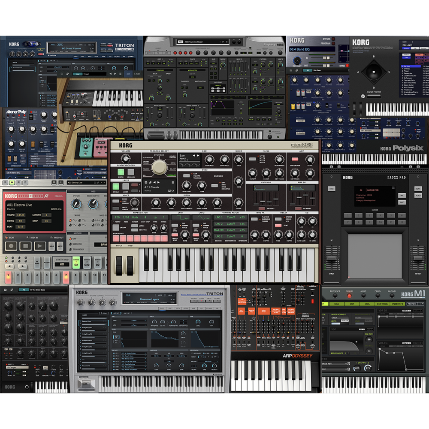Screen dimensions: 429x429
Task: Click the Electribe Pitch knob
Action: pyautogui.click(x=76, y=204)
